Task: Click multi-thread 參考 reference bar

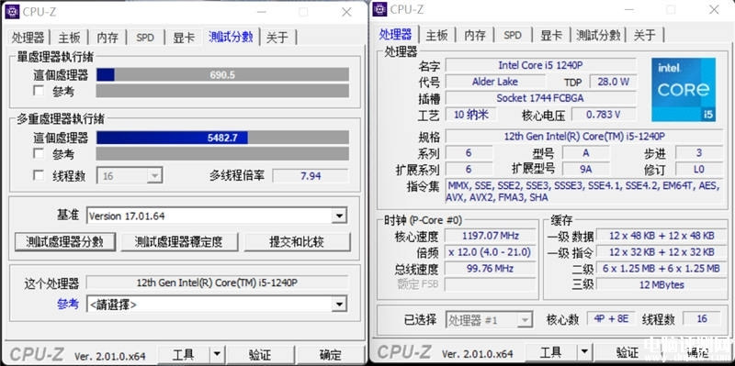Action: pos(222,153)
